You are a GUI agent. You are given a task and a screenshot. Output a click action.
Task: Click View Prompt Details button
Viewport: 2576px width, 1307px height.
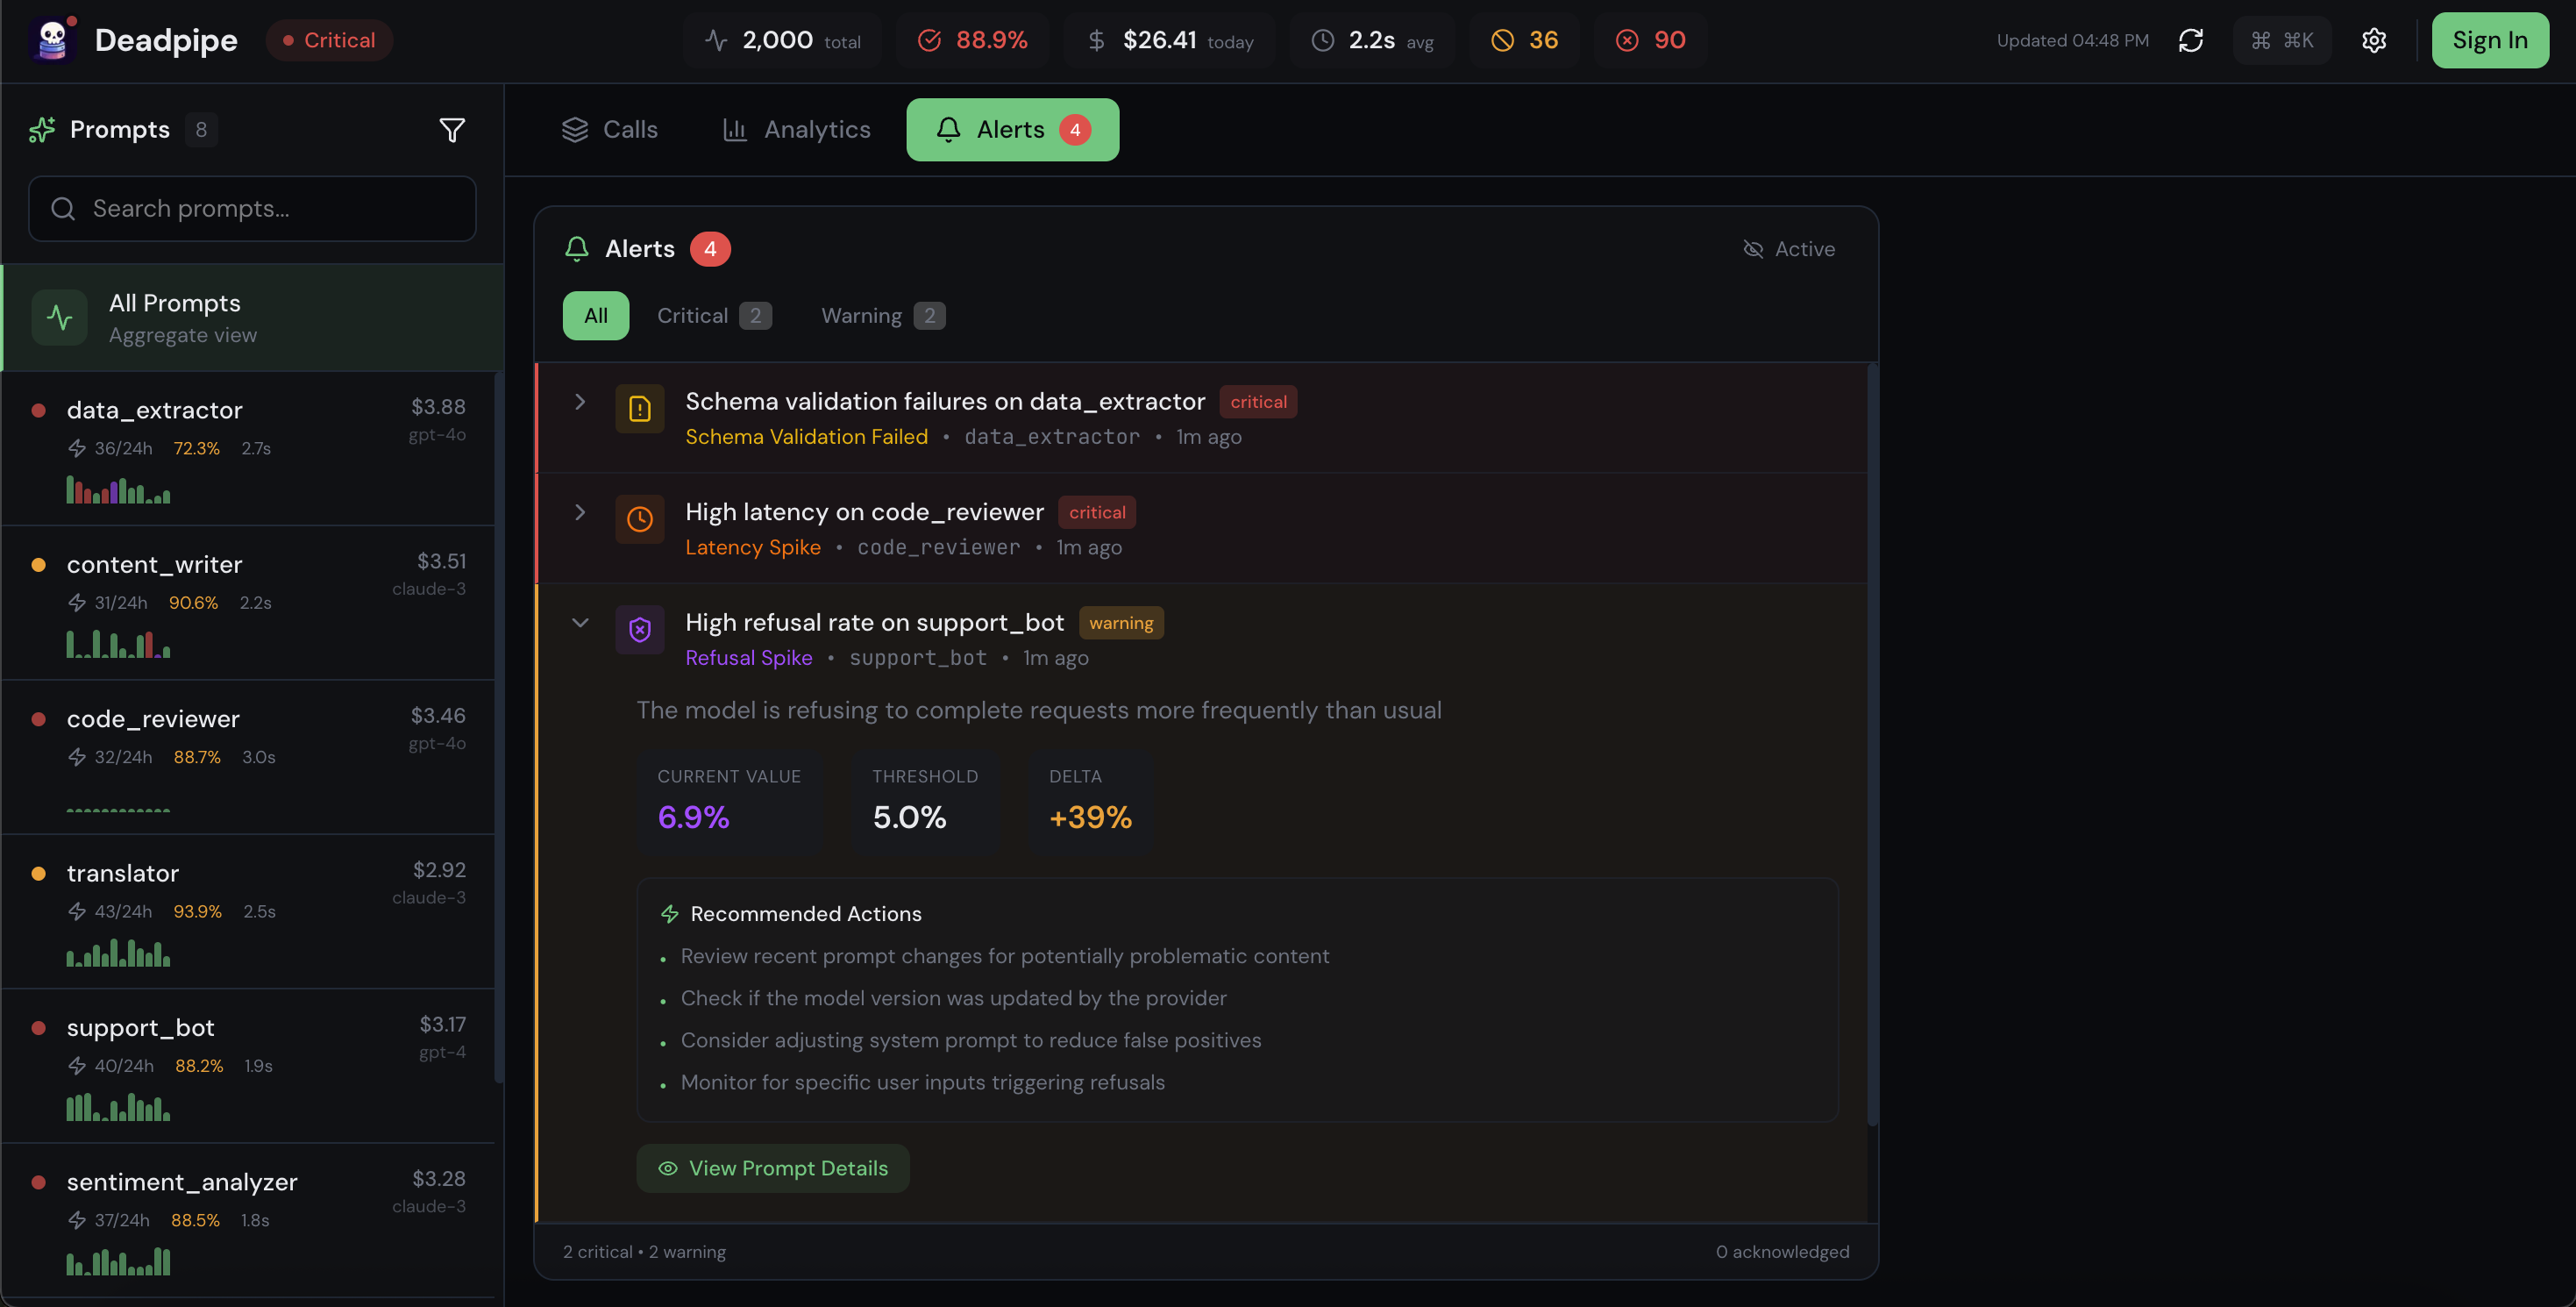[x=773, y=1168]
